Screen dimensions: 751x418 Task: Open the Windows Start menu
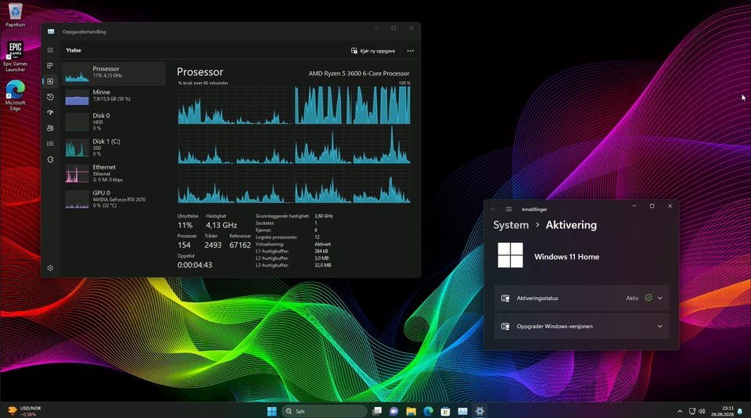pyautogui.click(x=271, y=411)
